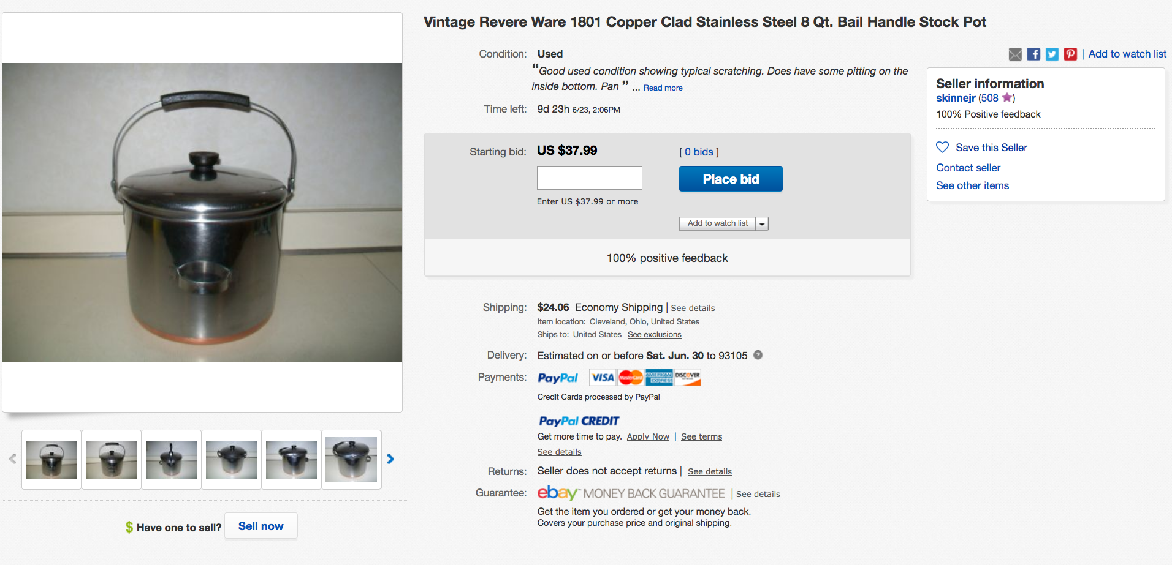1172x565 pixels.
Task: Open the PayPal Credit logo
Action: (x=578, y=421)
